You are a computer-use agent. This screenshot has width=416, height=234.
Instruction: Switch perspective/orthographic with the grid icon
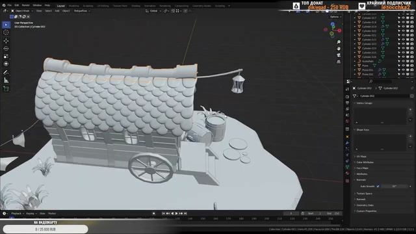tap(339, 62)
